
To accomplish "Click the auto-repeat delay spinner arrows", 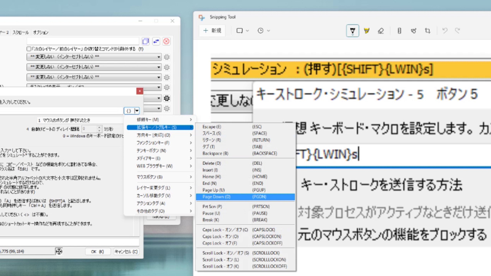I will pyautogui.click(x=99, y=129).
